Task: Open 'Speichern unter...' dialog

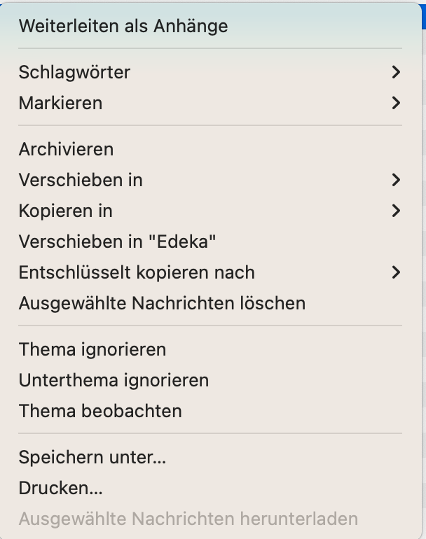Action: tap(92, 457)
